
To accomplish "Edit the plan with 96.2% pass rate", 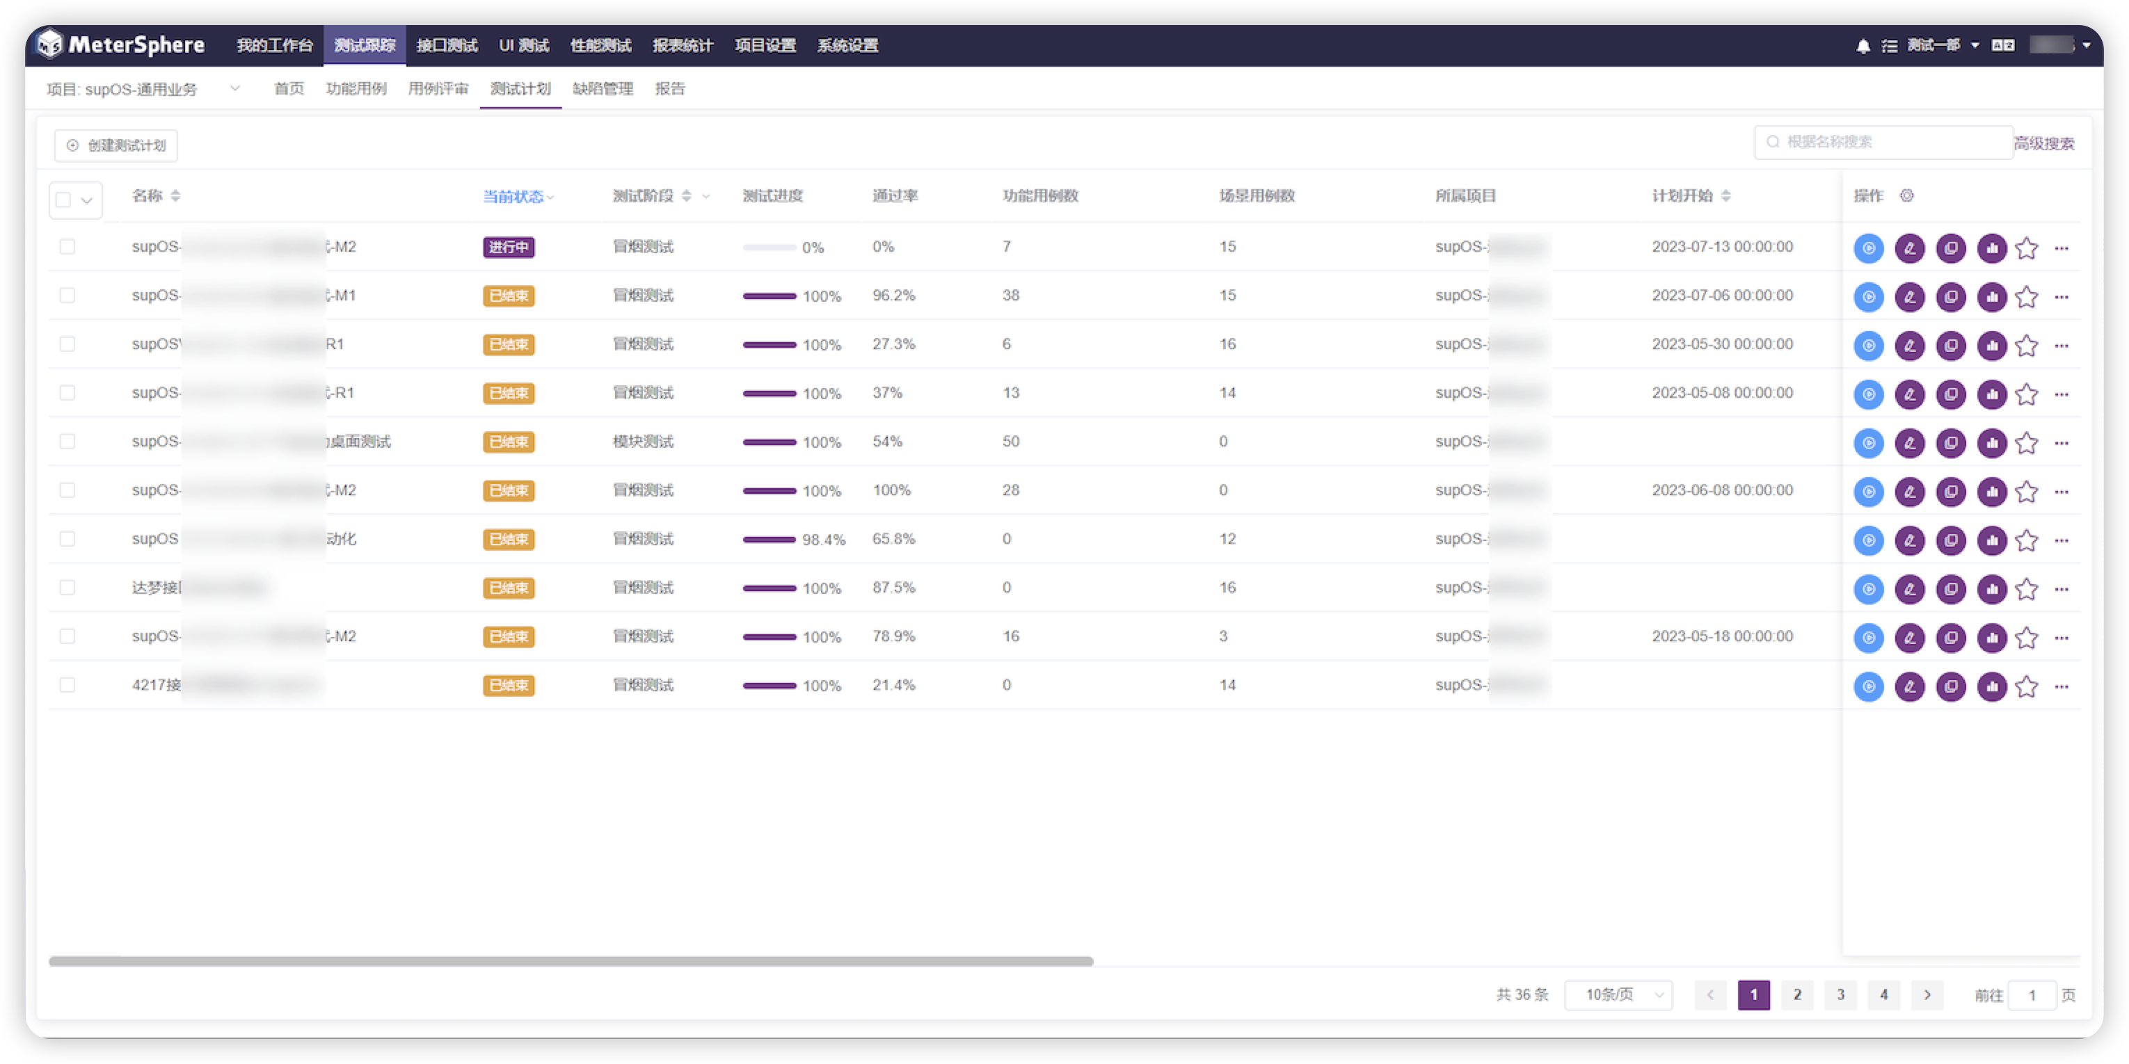I will point(1910,296).
